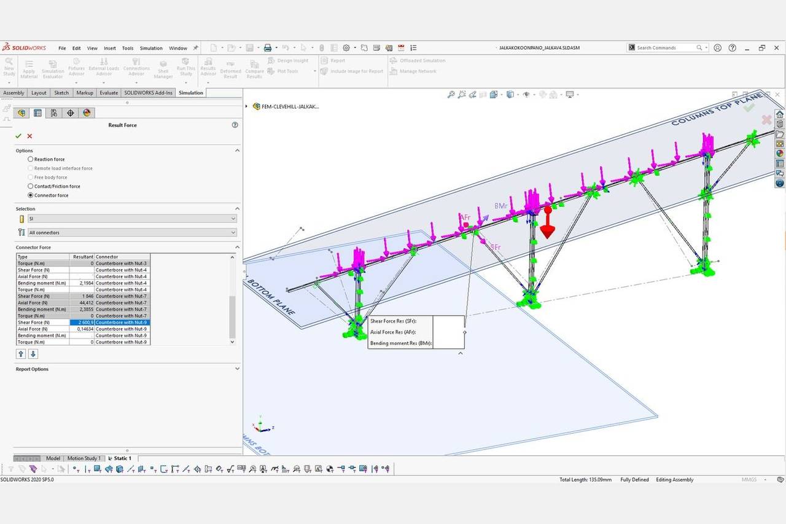Open Appearances color ball icon in task pane
786x524 pixels.
[x=780, y=154]
